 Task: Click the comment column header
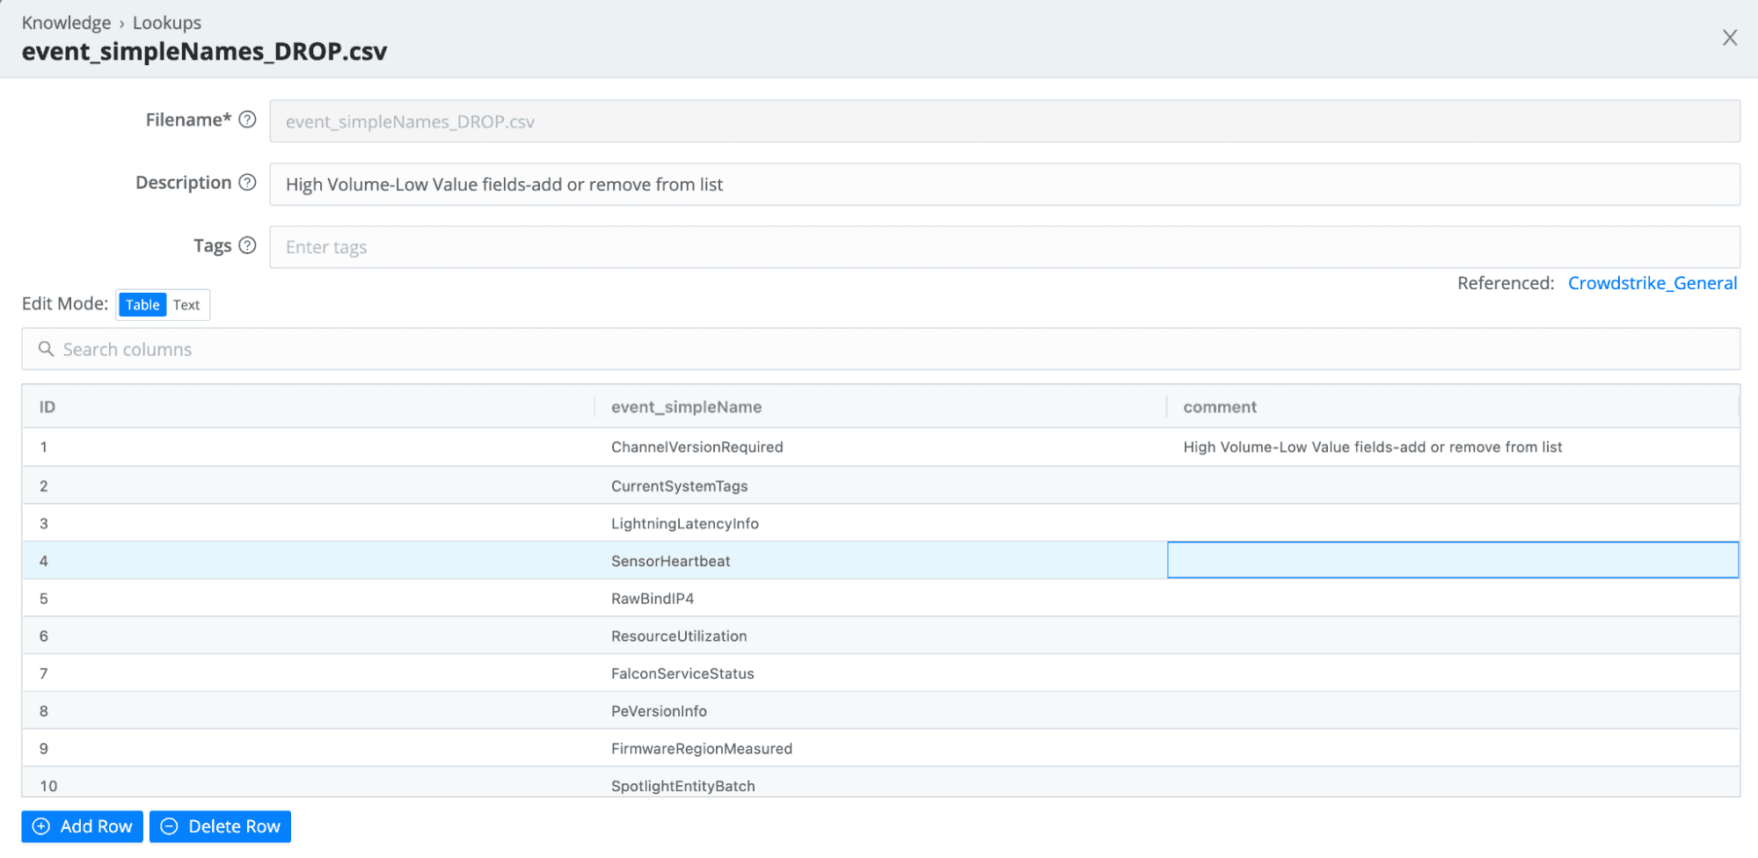click(x=1219, y=407)
